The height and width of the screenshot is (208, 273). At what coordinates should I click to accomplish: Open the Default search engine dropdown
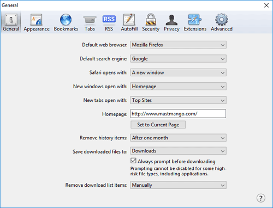pyautogui.click(x=179, y=59)
